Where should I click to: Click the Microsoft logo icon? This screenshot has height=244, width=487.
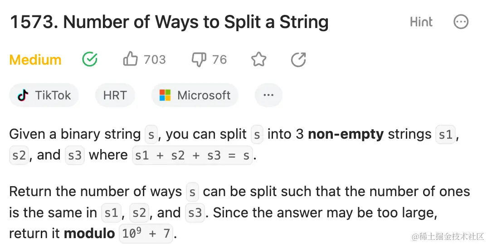(x=165, y=95)
